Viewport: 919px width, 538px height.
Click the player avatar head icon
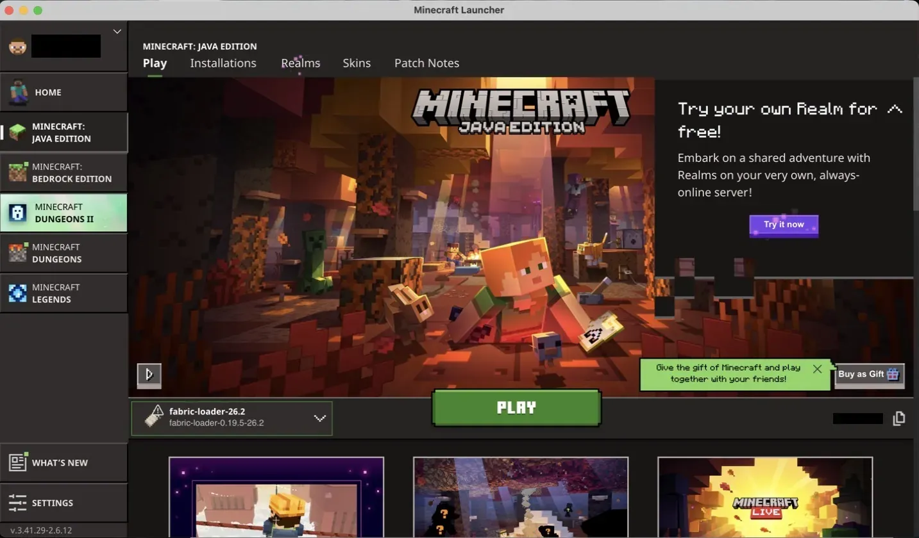17,46
